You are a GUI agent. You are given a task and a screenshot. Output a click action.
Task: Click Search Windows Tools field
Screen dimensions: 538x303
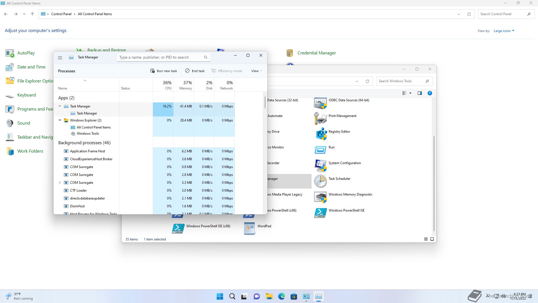tap(404, 81)
